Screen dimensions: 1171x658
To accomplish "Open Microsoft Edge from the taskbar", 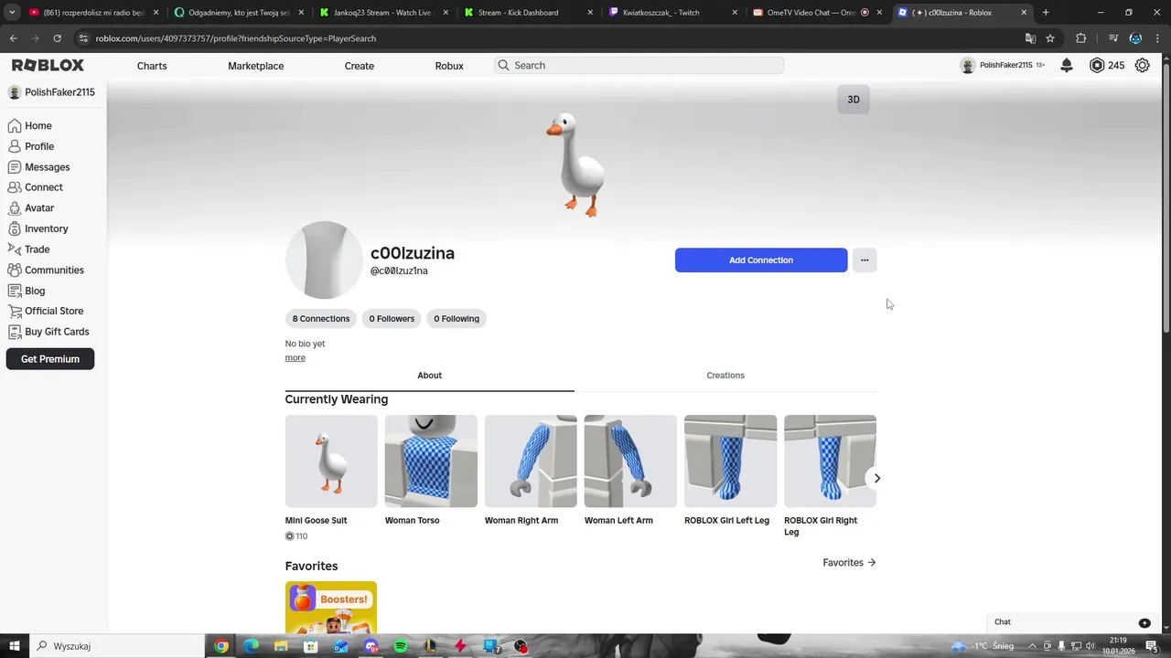I will (x=252, y=646).
